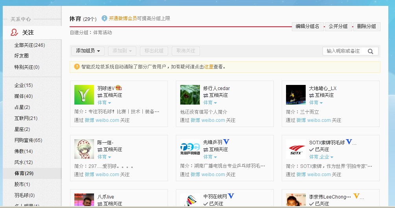The width and height of the screenshot is (395, 208).
Task: Click the blue V verification icon of 先锋乒羽
Action: coord(226,142)
